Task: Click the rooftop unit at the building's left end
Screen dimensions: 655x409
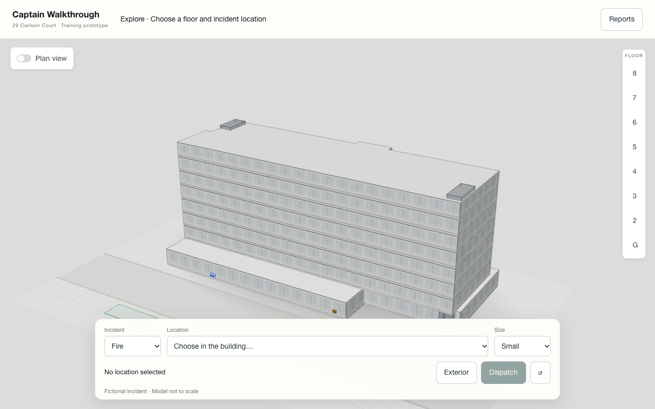Action: pyautogui.click(x=233, y=125)
